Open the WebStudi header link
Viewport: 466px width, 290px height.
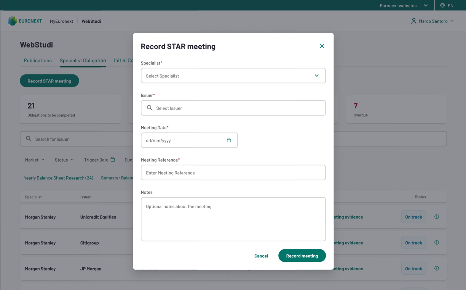[x=91, y=21]
